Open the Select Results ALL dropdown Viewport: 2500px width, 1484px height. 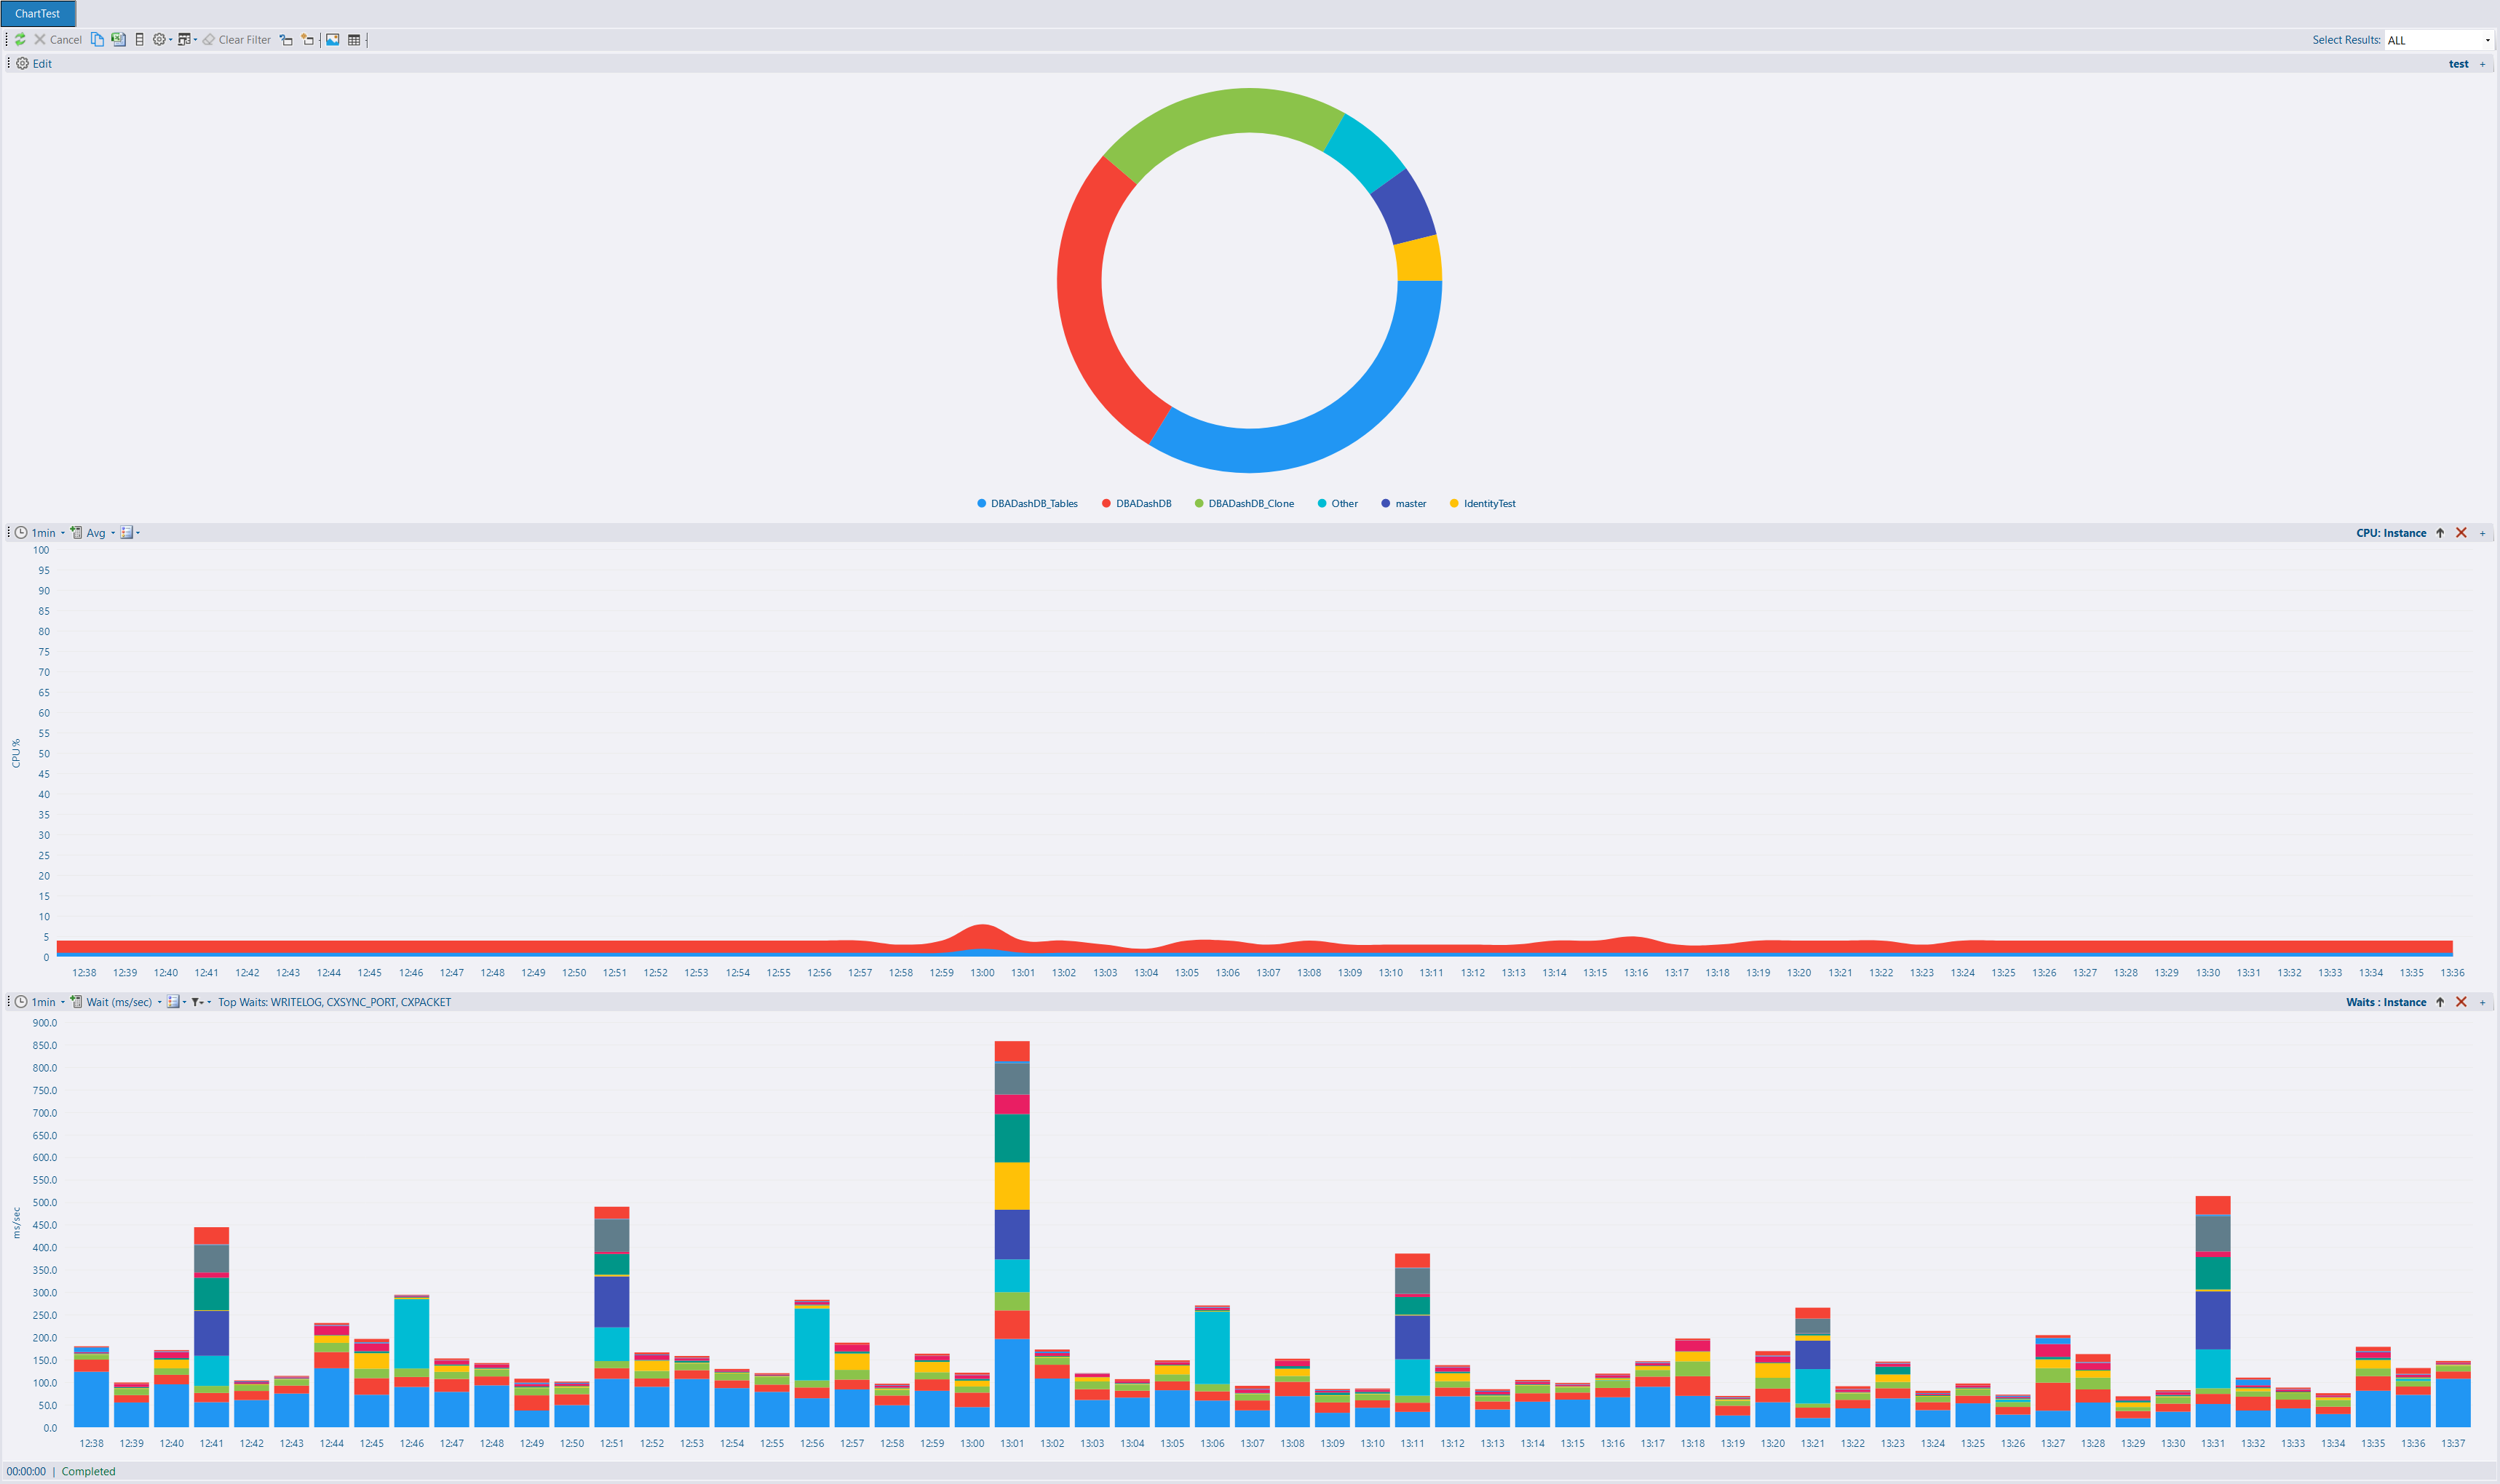[2439, 40]
